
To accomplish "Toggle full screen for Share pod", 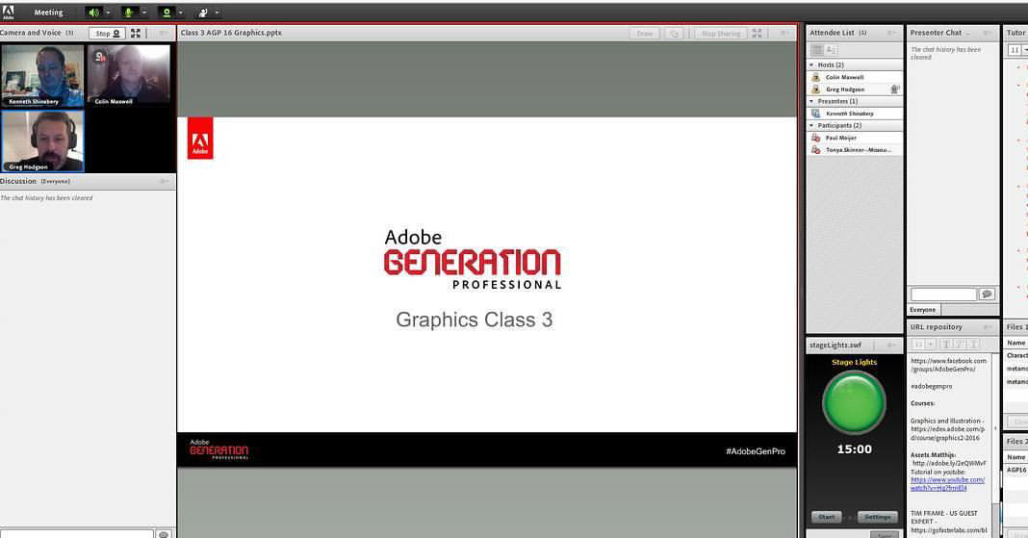I will tap(758, 33).
